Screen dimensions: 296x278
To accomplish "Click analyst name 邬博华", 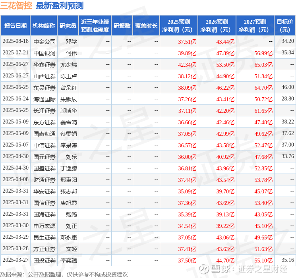I will click(69, 111).
